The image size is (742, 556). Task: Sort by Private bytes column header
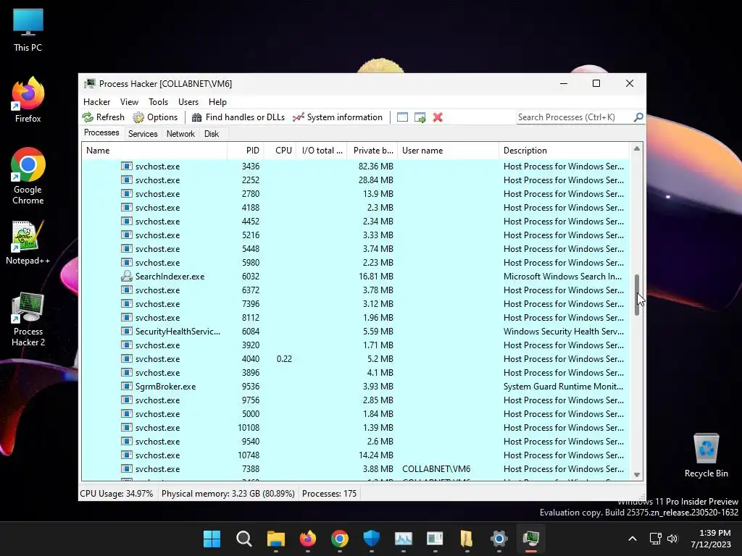372,151
